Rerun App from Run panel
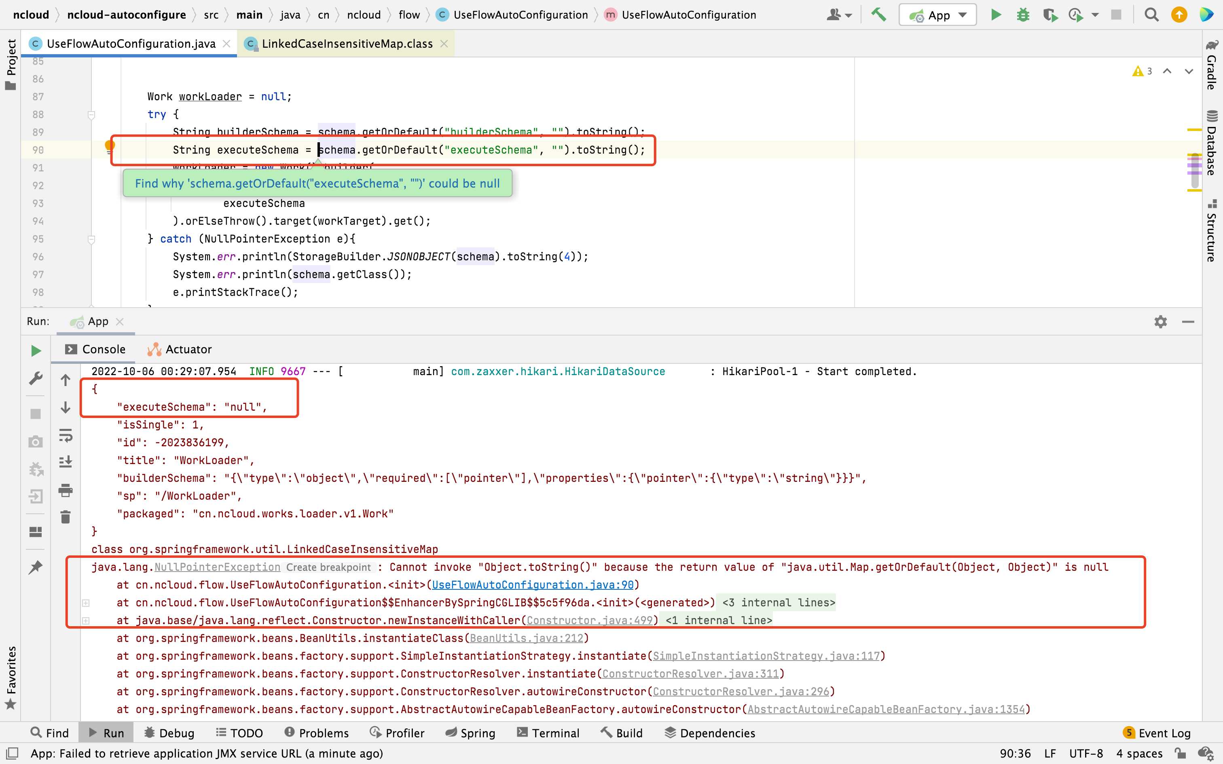The height and width of the screenshot is (764, 1223). pyautogui.click(x=35, y=350)
